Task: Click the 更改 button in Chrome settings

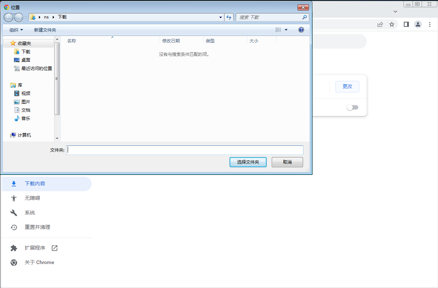Action: pos(347,86)
